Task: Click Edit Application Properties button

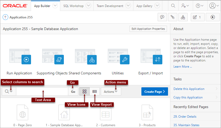Action: pos(148,29)
